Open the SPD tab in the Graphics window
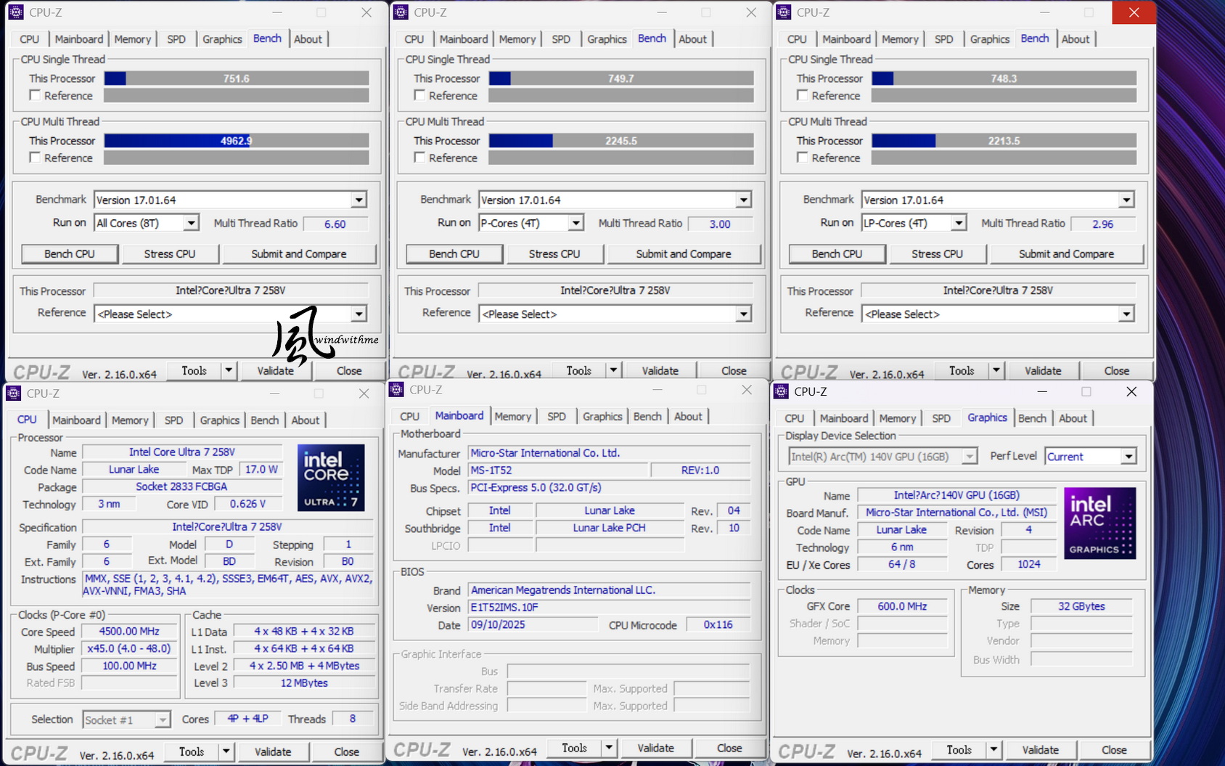Screen dimensions: 1225x766 [941, 418]
